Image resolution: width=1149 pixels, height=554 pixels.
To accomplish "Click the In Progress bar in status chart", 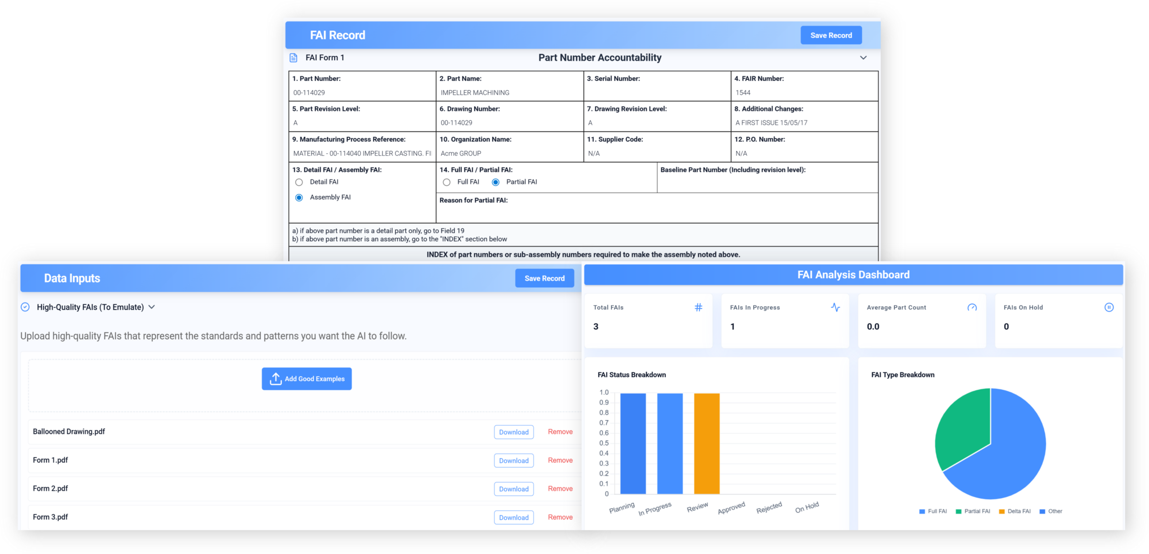I will click(x=669, y=444).
